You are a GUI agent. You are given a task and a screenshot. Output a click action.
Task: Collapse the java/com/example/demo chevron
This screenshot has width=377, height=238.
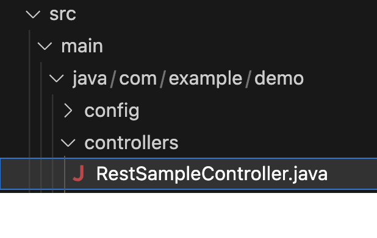pyautogui.click(x=57, y=79)
